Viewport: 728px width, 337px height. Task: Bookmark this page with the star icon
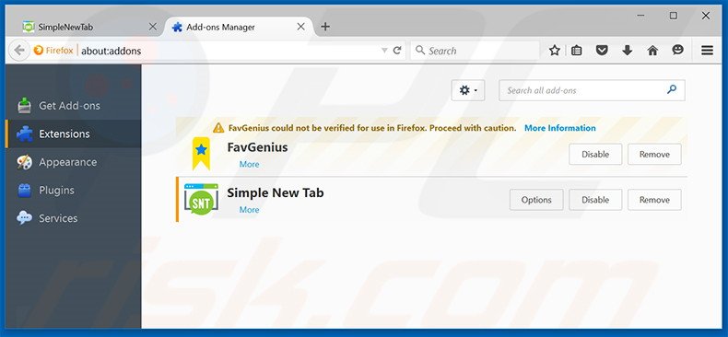point(555,50)
